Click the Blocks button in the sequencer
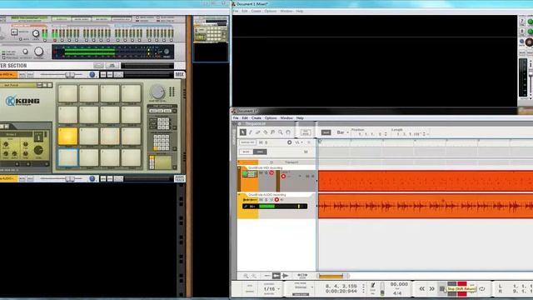 point(246,152)
